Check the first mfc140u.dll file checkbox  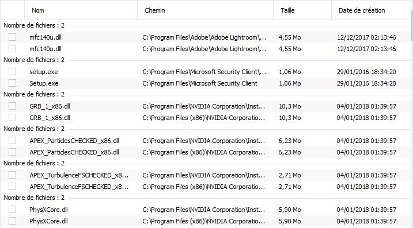12,37
